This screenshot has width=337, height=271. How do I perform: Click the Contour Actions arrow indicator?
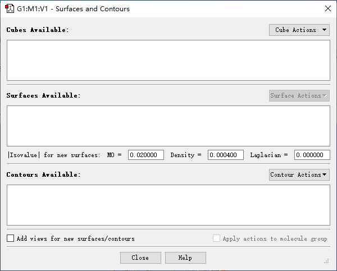tap(325, 174)
